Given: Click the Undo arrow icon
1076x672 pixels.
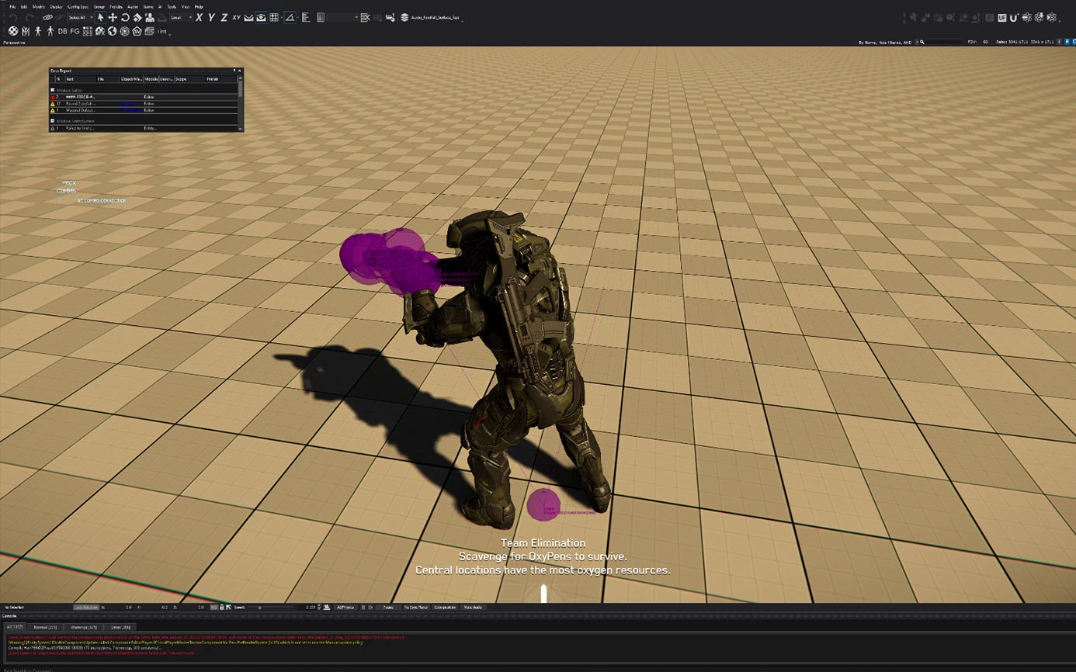Looking at the screenshot, I should tap(13, 17).
